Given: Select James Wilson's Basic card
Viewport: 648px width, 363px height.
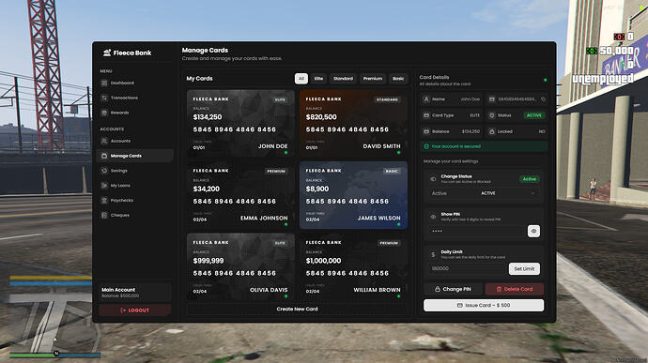Looking at the screenshot, I should pos(353,195).
